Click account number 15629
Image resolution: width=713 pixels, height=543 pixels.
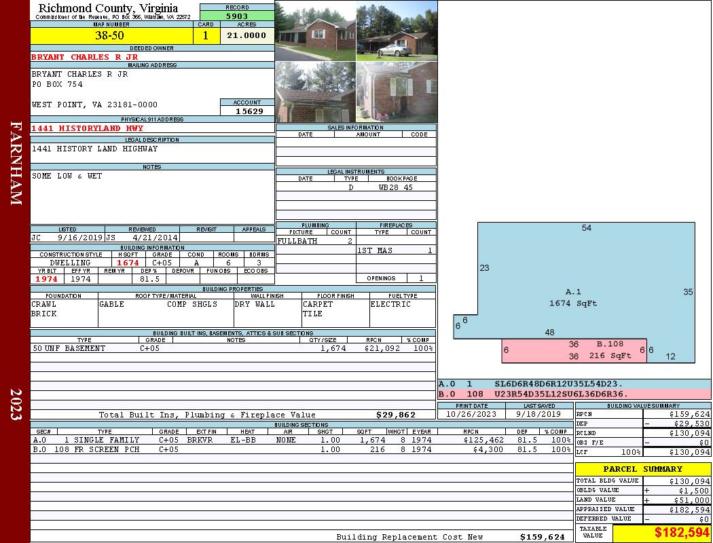249,111
